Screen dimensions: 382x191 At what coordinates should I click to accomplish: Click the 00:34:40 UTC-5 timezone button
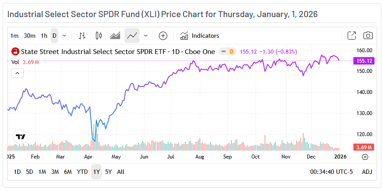(x=331, y=172)
